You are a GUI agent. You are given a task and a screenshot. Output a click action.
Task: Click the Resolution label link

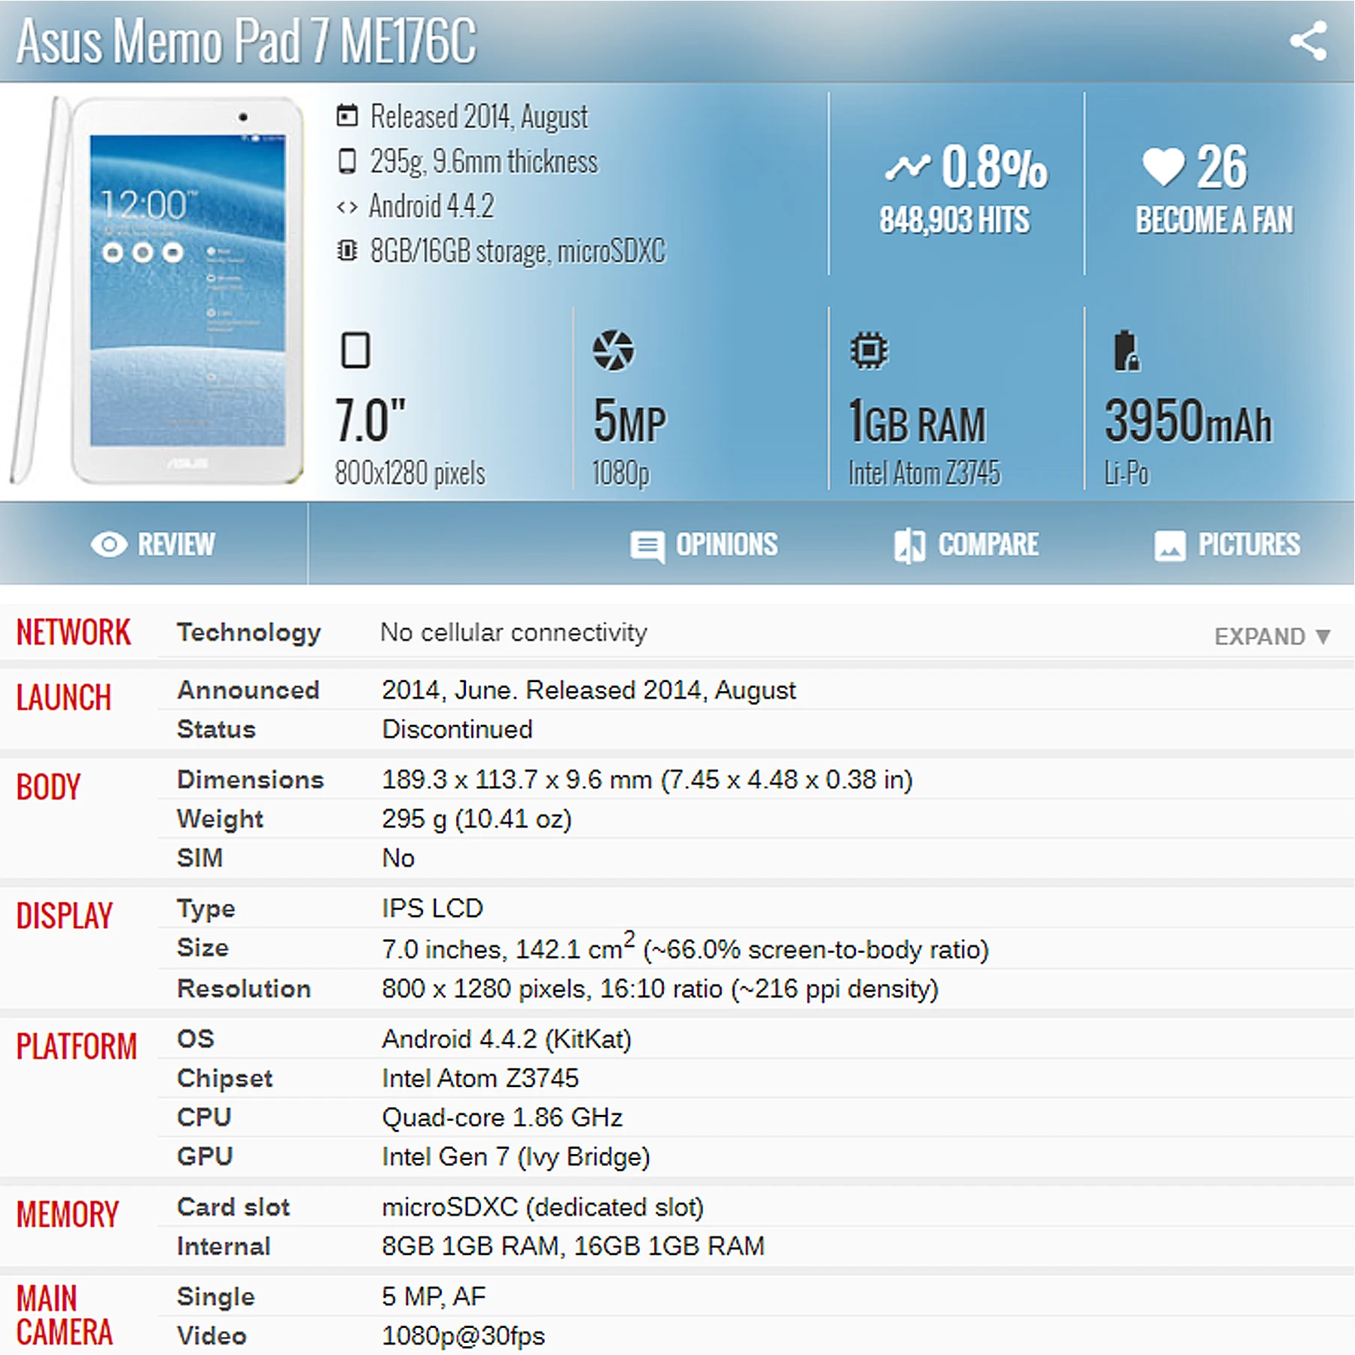[x=244, y=989]
